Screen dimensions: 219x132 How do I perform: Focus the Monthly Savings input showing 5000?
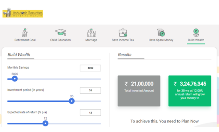[91, 68]
